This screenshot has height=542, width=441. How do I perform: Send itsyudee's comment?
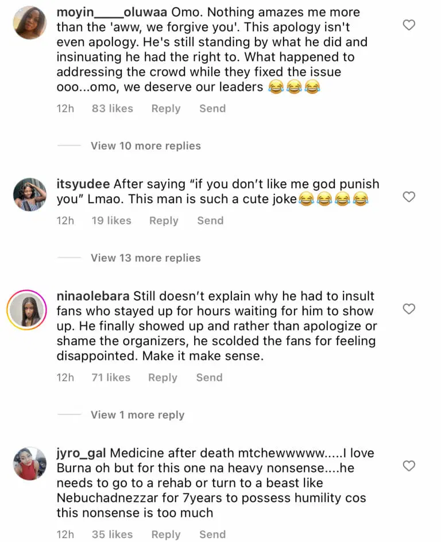(210, 220)
